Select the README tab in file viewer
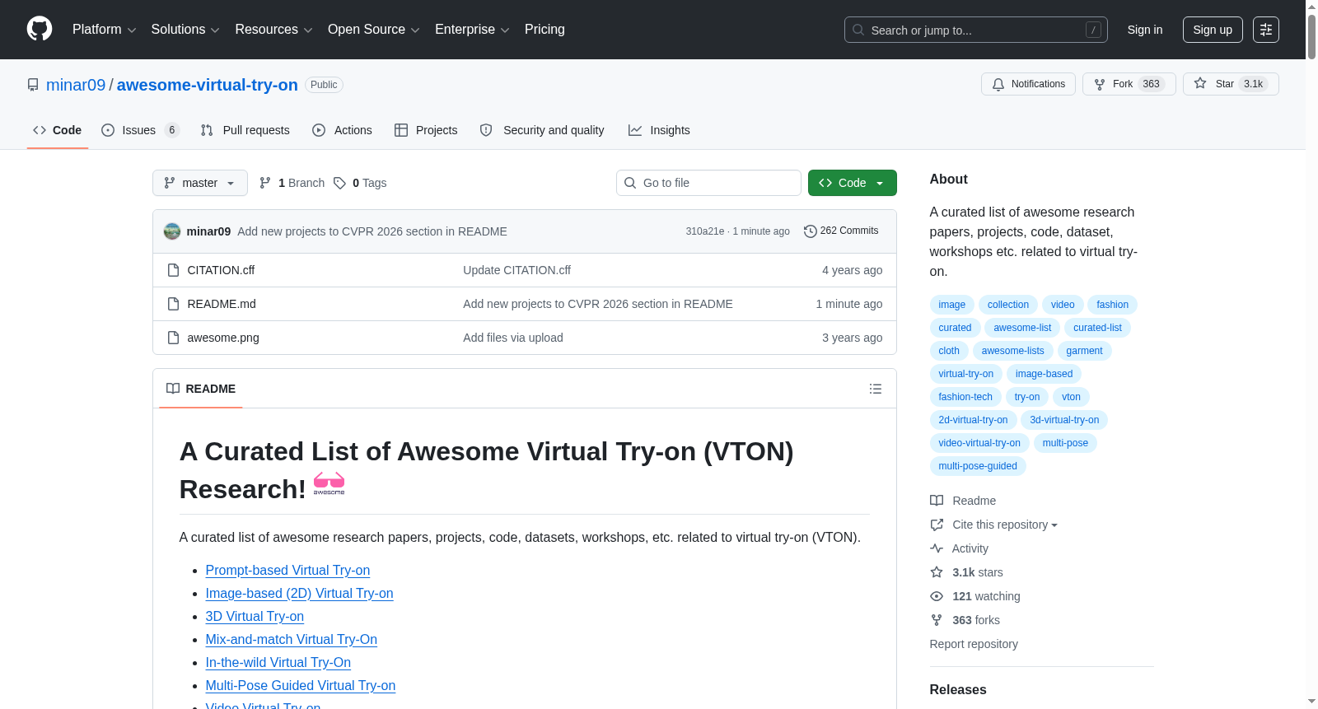Screen dimensions: 1318x709 tap(201, 389)
